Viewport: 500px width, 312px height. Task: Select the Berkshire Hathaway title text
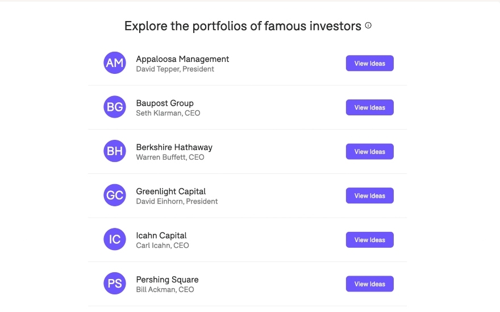pos(174,147)
